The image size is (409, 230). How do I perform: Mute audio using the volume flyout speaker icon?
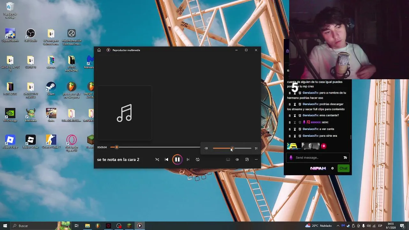pyautogui.click(x=206, y=148)
